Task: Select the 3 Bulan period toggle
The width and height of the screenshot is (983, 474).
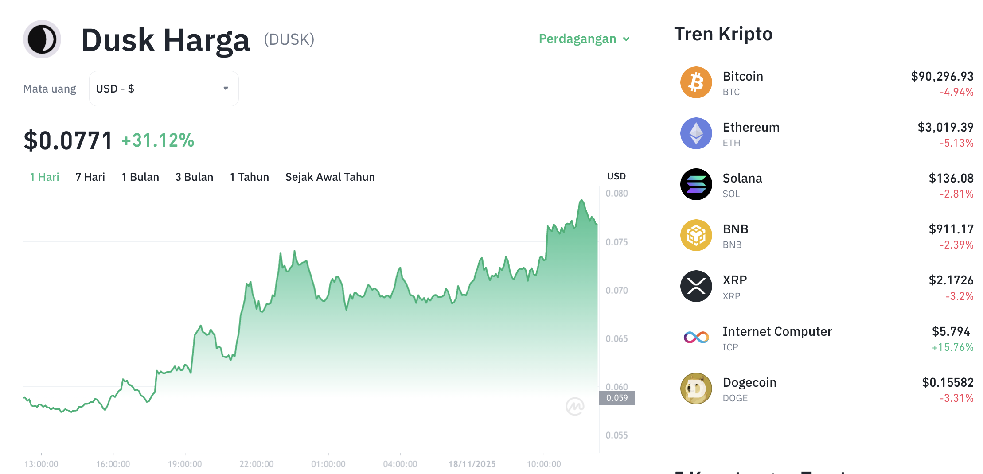Action: (x=194, y=177)
